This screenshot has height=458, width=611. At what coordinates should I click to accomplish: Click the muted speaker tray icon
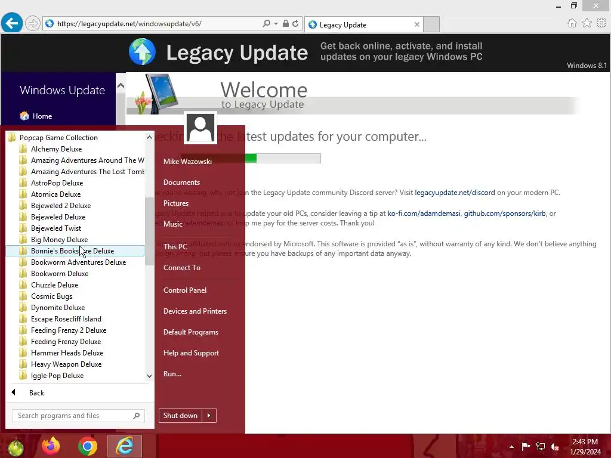(555, 447)
